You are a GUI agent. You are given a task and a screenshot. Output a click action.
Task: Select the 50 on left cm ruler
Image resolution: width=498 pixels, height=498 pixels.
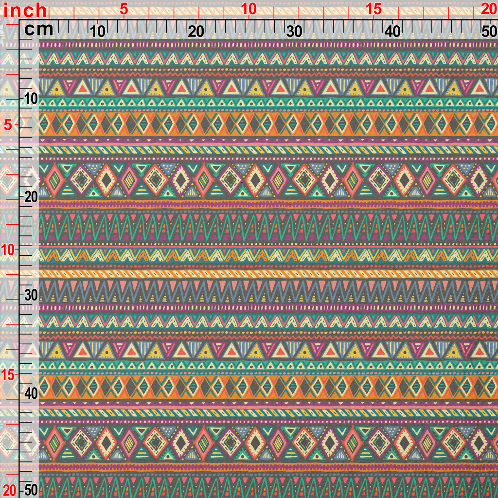tap(31, 489)
